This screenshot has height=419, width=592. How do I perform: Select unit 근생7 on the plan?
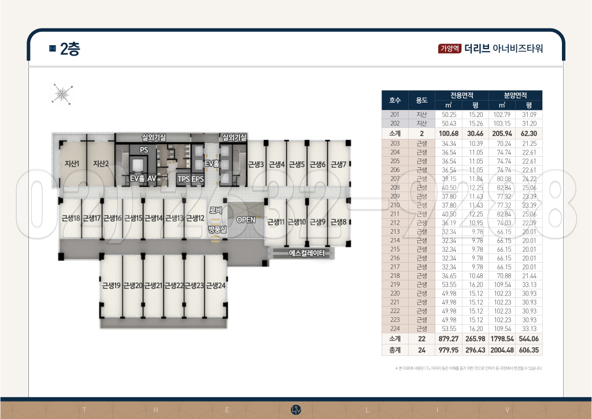pos(338,164)
